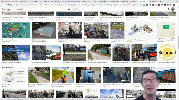Open the Chrome profile avatar in toolbar
Viewport: 179px width, 100px height.
click(174, 5)
